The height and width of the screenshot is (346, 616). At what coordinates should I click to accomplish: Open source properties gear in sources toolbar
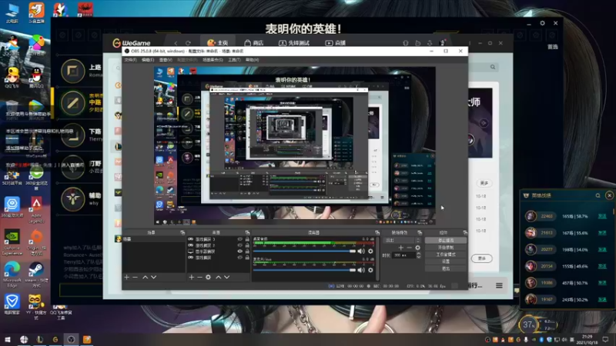click(x=208, y=277)
